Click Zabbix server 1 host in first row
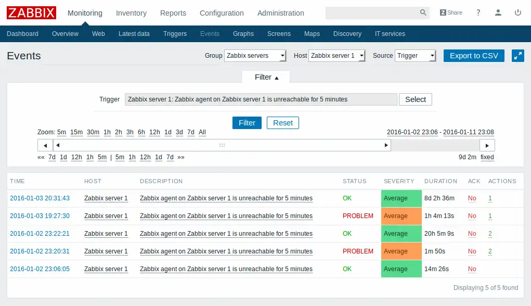The width and height of the screenshot is (531, 306). point(106,198)
